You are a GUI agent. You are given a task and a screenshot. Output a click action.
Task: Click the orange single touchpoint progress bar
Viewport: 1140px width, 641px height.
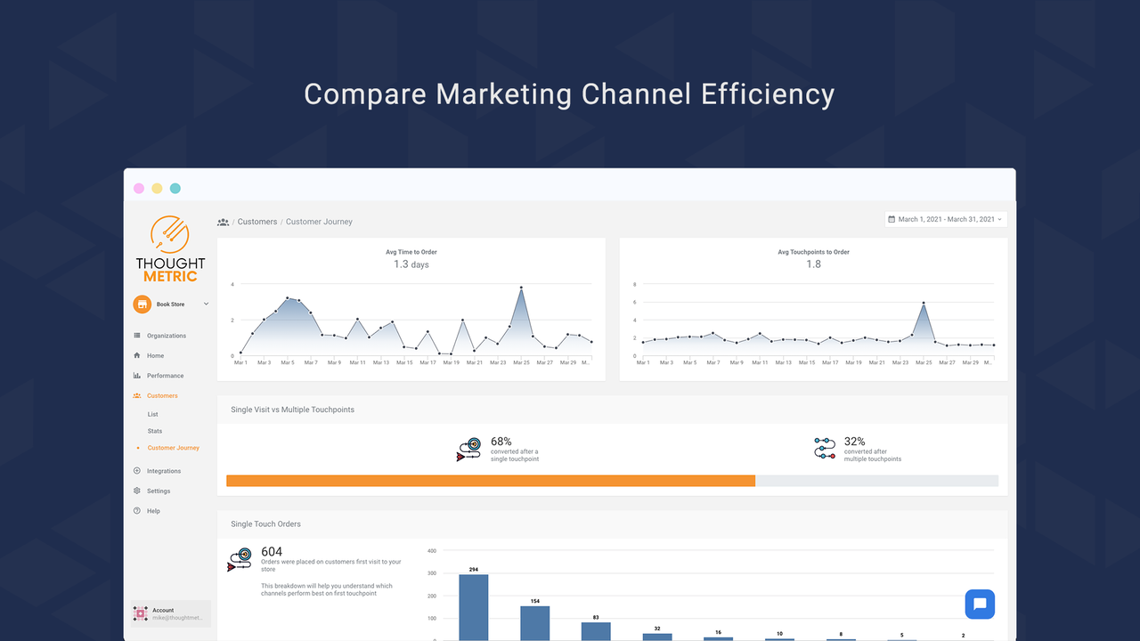click(x=490, y=481)
